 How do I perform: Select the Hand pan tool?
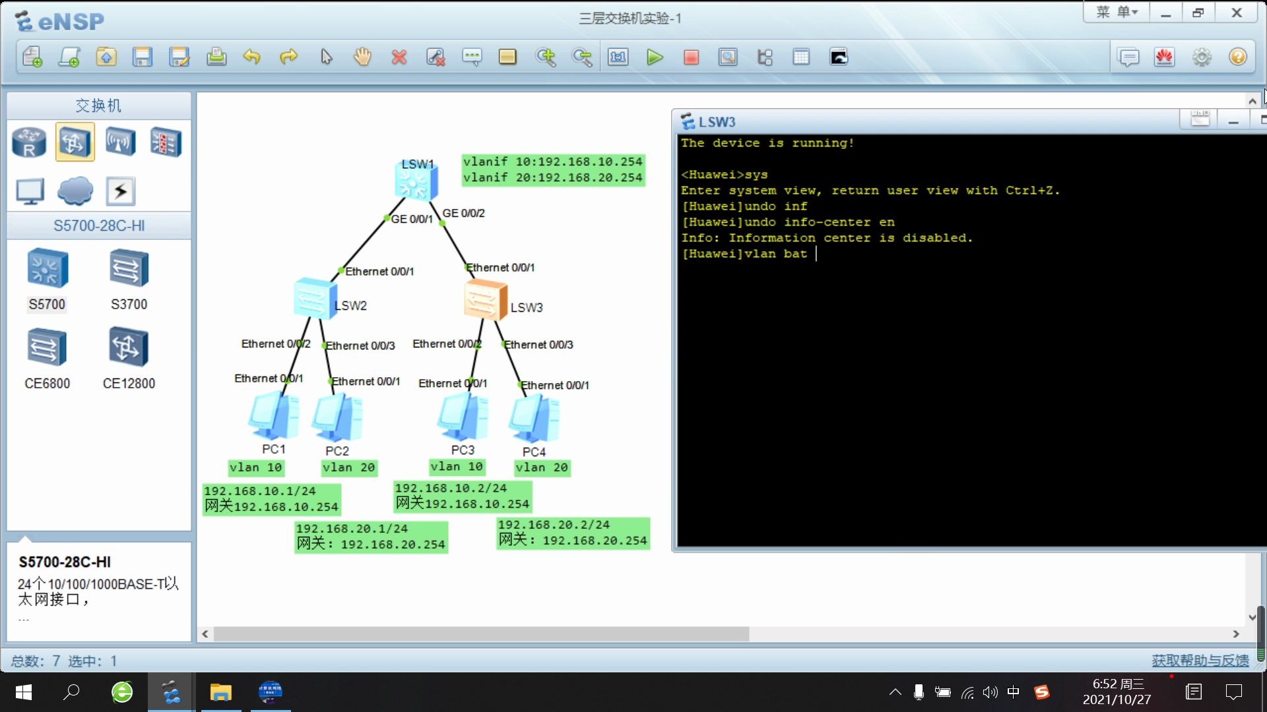pyautogui.click(x=362, y=57)
